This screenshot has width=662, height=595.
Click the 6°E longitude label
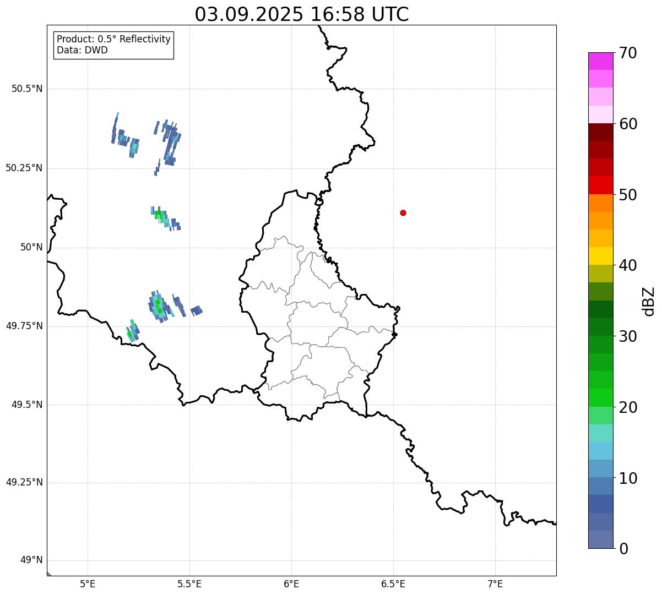pyautogui.click(x=291, y=584)
